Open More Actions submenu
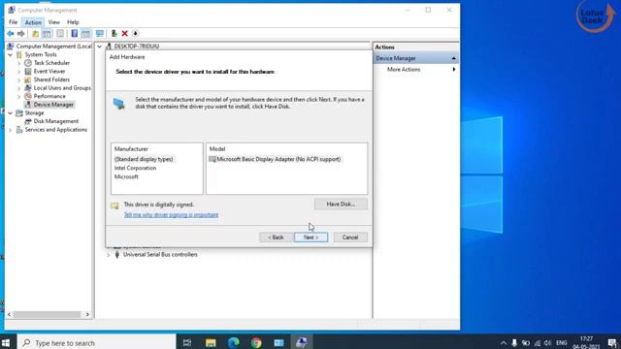 [x=415, y=69]
